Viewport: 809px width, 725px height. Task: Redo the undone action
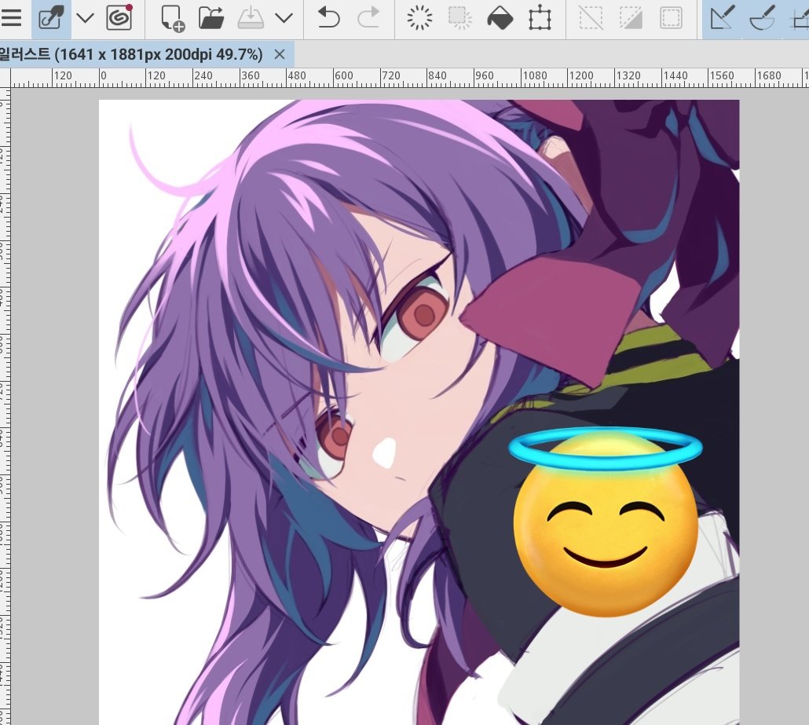coord(368,18)
